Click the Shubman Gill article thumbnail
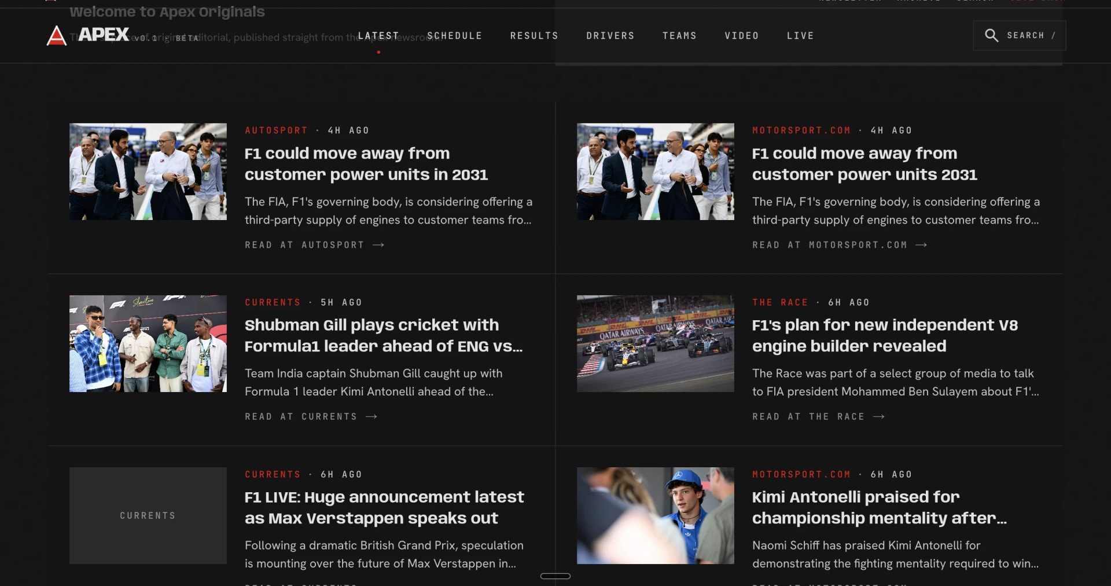1111x586 pixels. pyautogui.click(x=148, y=343)
